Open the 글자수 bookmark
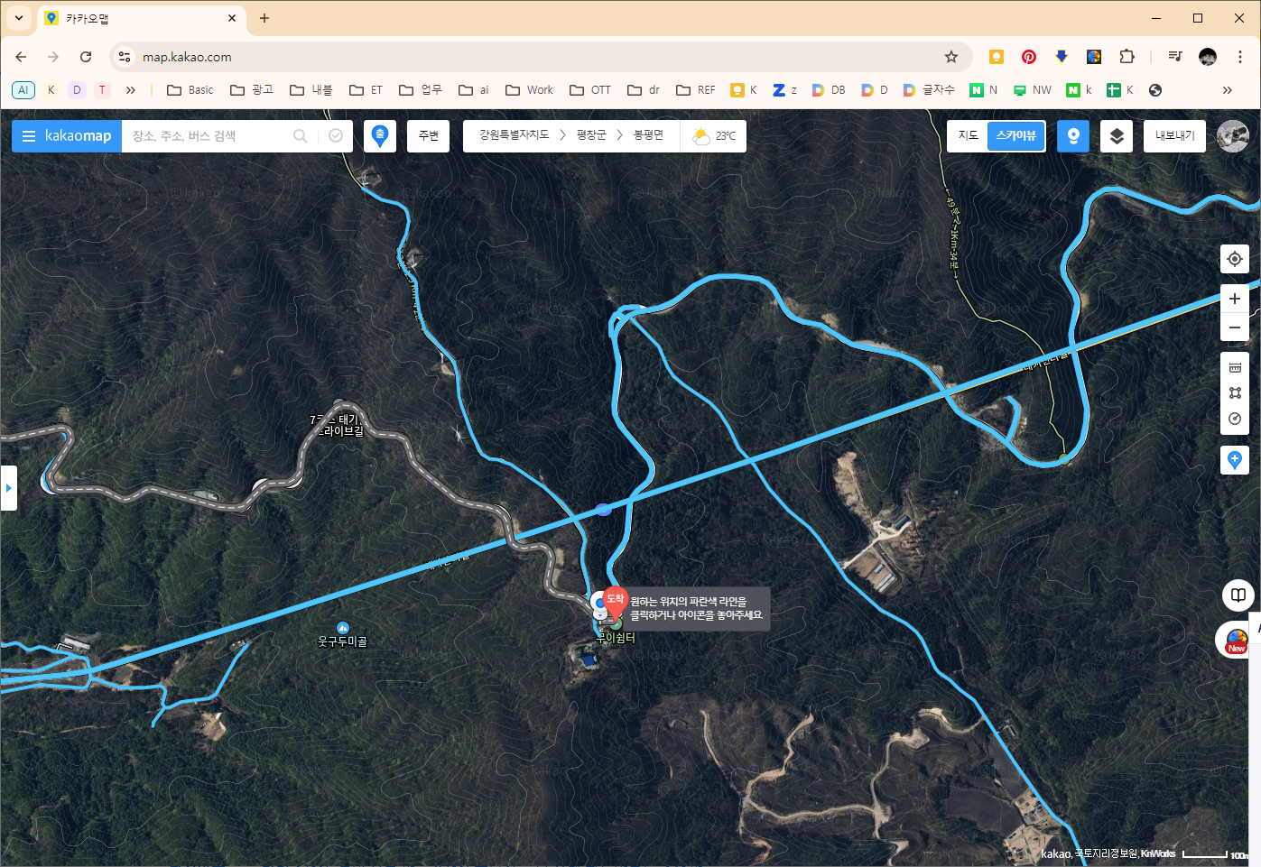 (929, 90)
